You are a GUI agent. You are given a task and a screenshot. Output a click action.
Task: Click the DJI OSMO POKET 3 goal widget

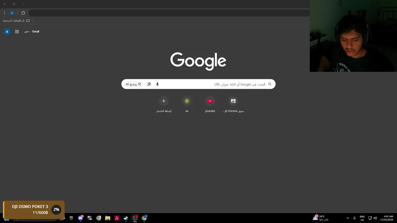[33, 210]
